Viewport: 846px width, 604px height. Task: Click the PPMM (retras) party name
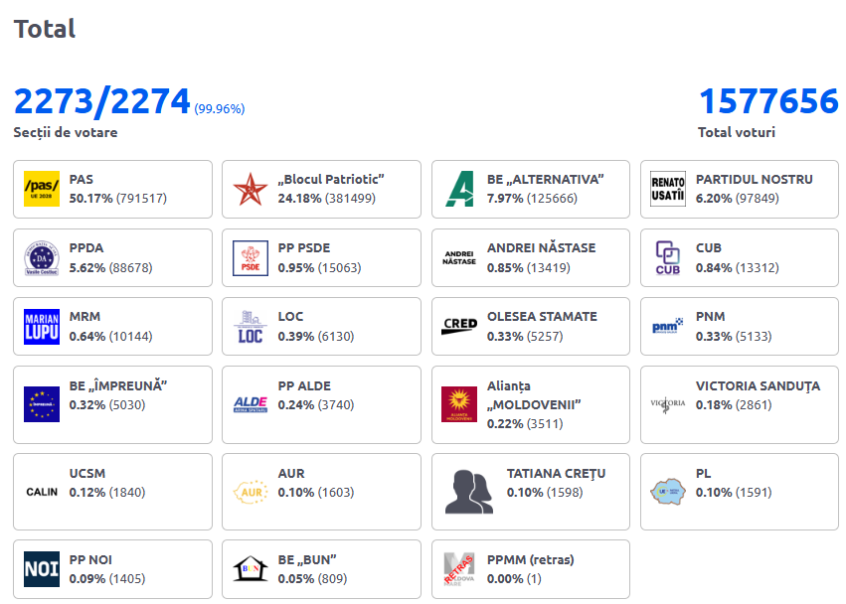[x=530, y=560]
